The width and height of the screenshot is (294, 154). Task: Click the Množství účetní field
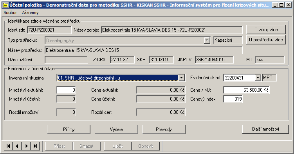pos(66,99)
